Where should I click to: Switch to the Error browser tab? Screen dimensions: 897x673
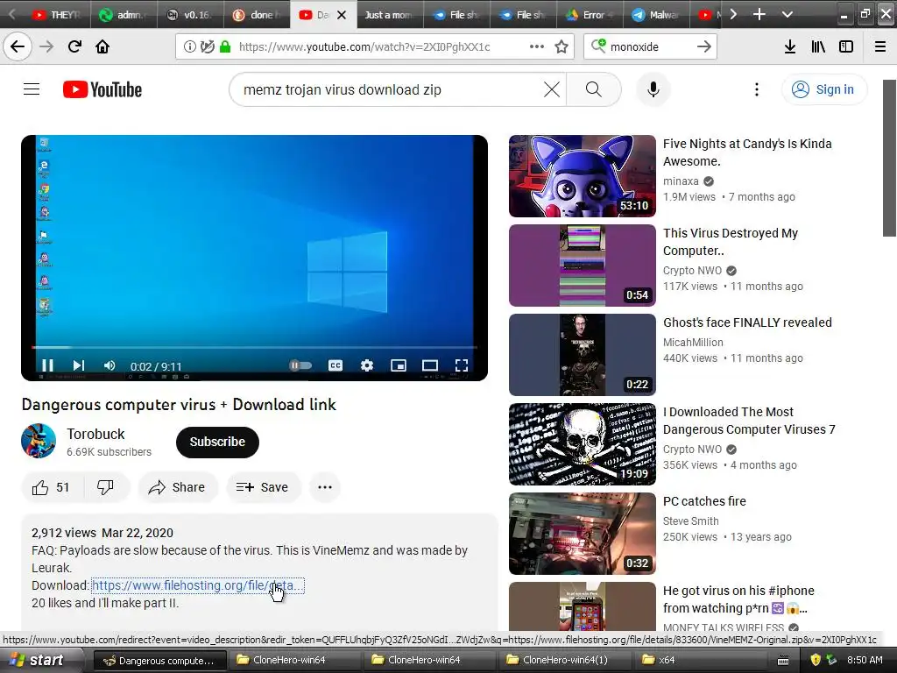[x=590, y=15]
